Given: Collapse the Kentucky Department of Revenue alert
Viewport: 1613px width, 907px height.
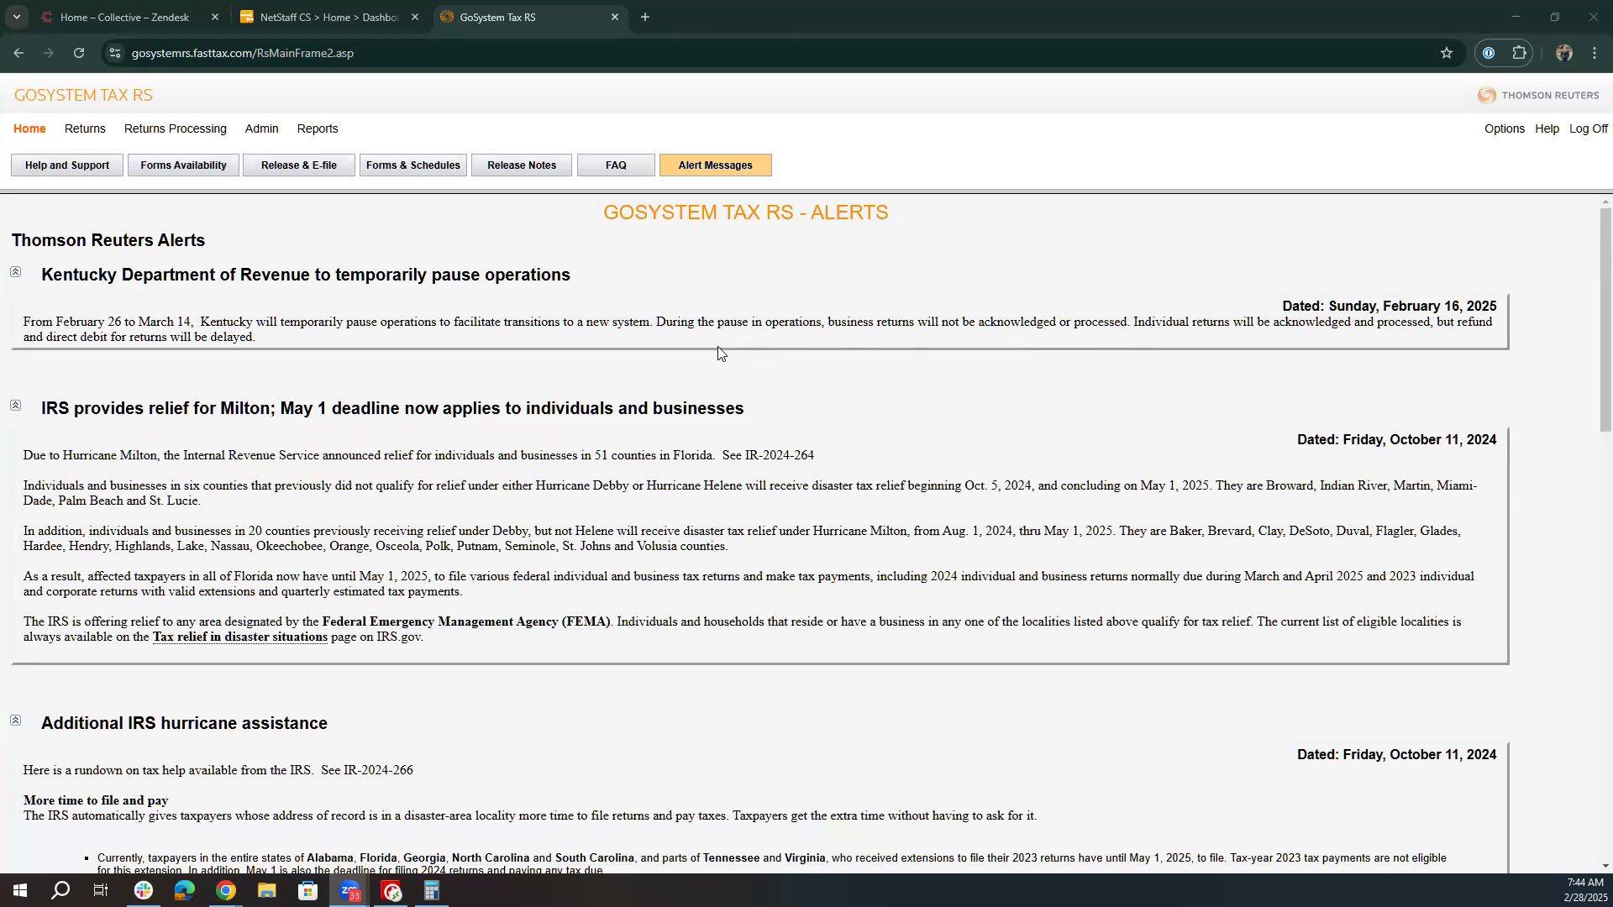Looking at the screenshot, I should [x=15, y=272].
